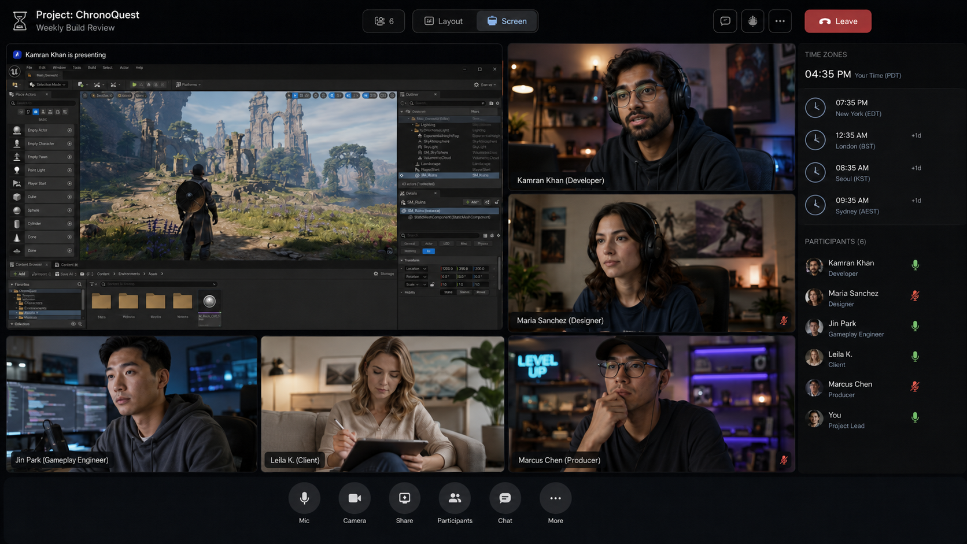
Task: Open the Selection Mode dropdown in shared editor
Action: click(48, 84)
